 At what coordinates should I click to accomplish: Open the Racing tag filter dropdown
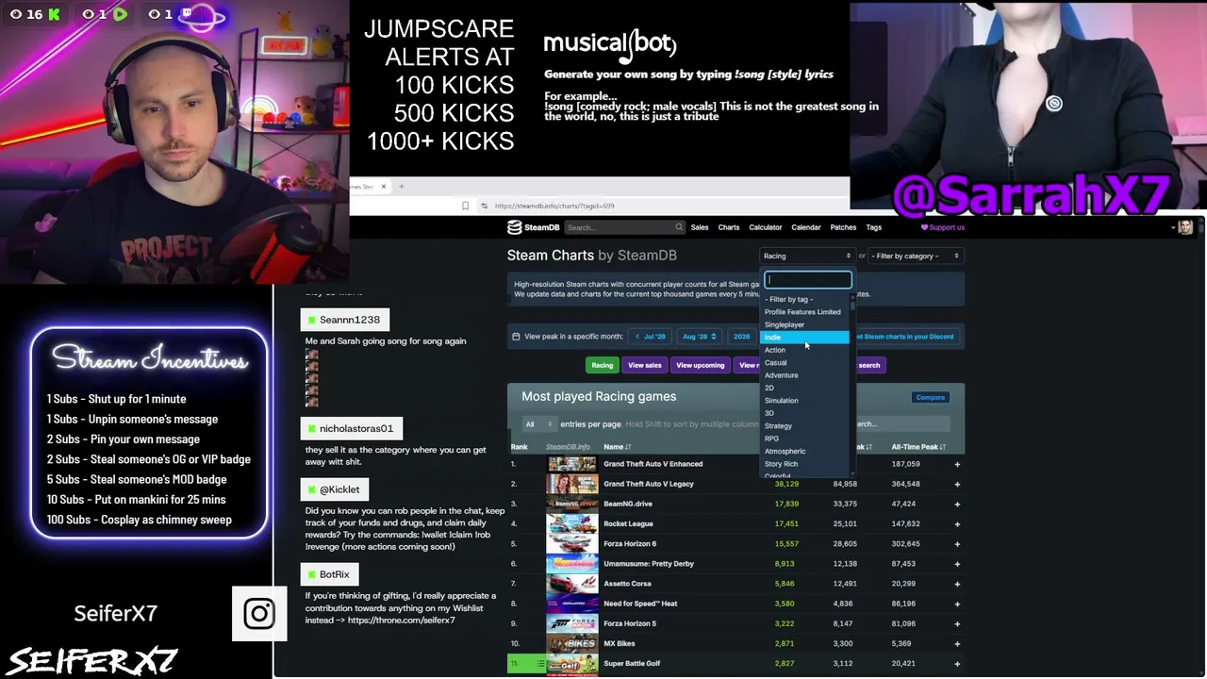coord(807,256)
